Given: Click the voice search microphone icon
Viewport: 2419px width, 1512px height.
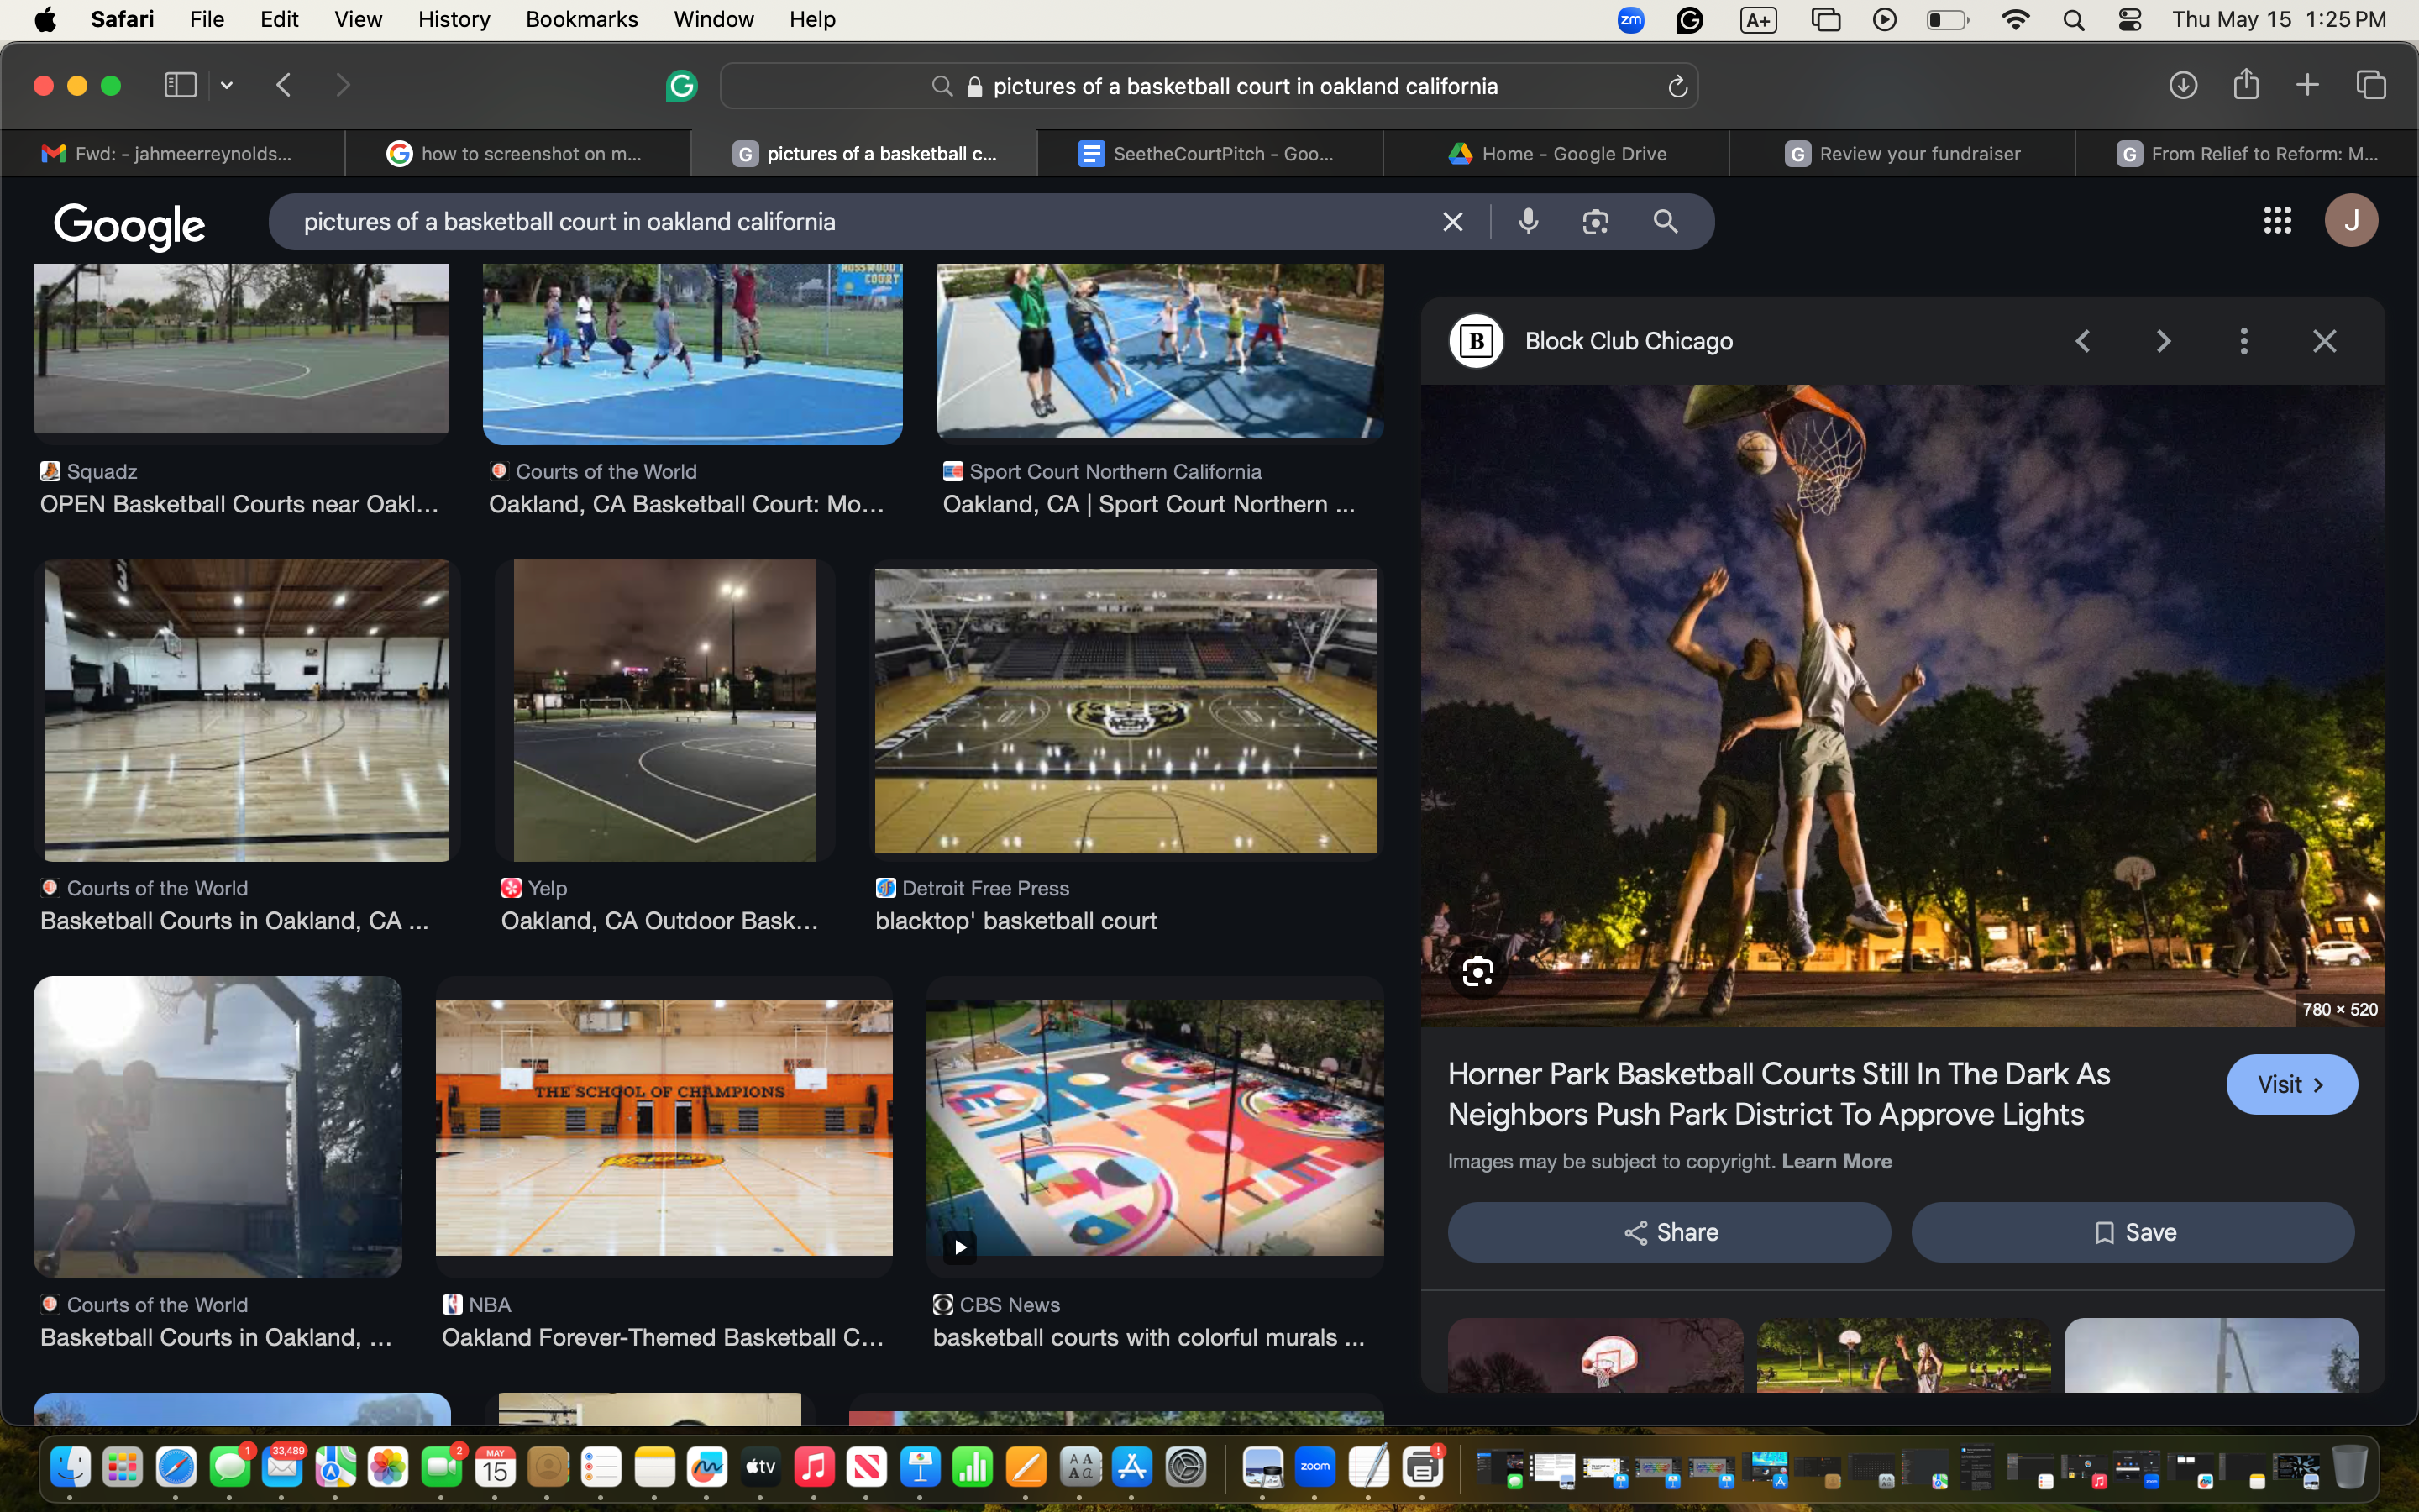Looking at the screenshot, I should (1527, 221).
